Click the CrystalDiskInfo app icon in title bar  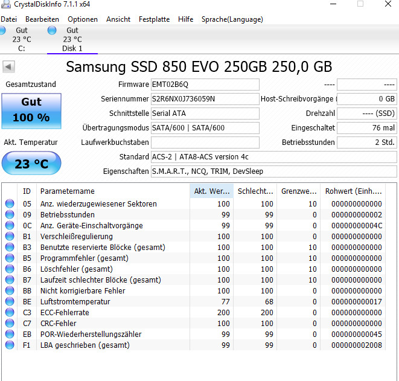click(x=6, y=4)
